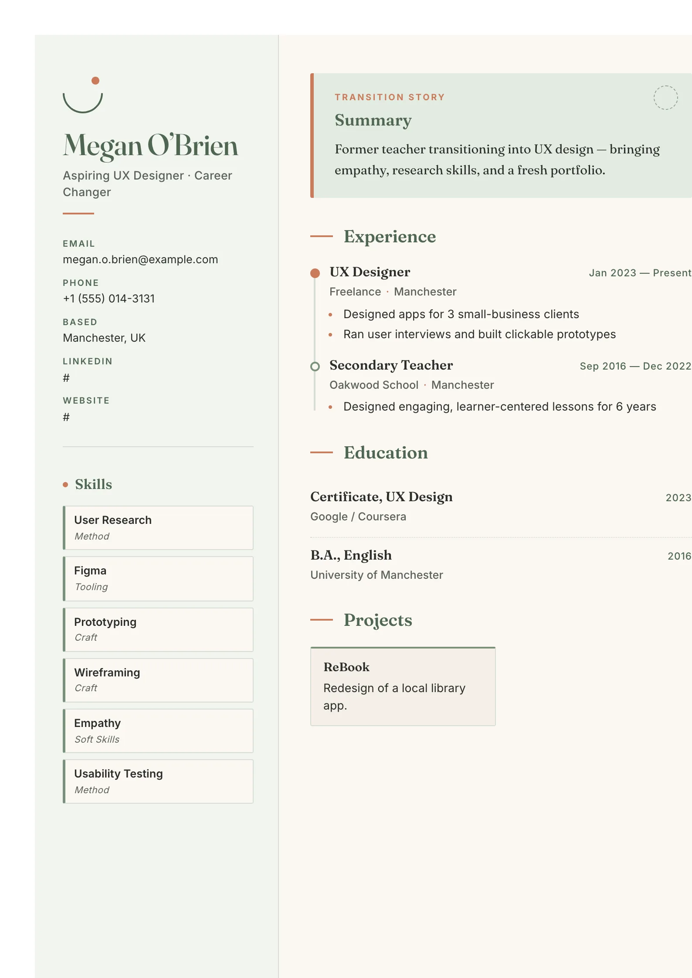Click the Soft Skills tag under Empathy
This screenshot has width=692, height=978.
[97, 739]
